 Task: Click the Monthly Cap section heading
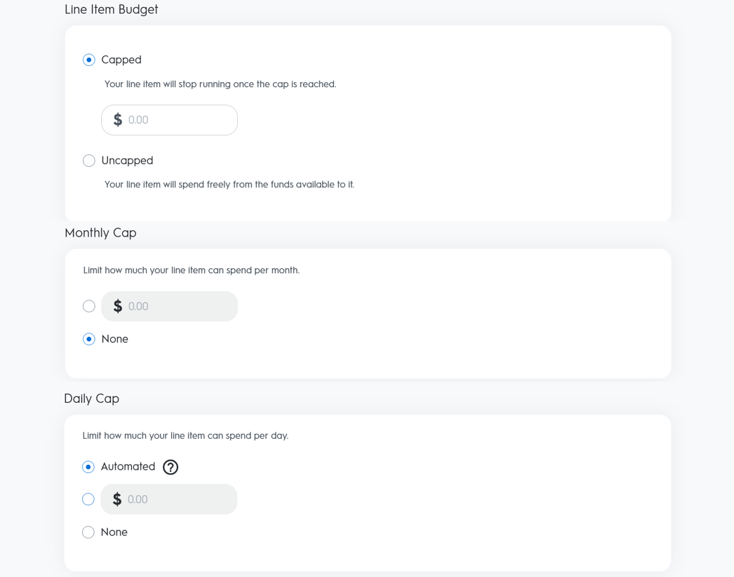click(x=100, y=233)
